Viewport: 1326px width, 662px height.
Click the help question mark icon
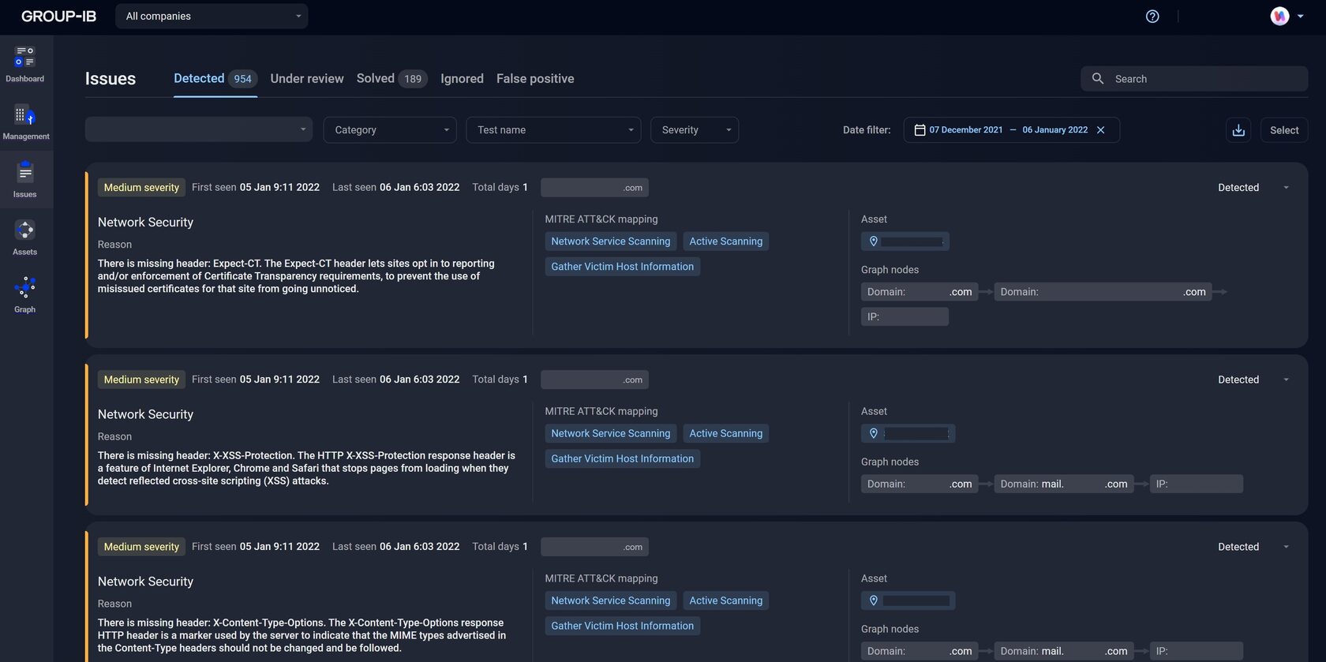pos(1152,17)
